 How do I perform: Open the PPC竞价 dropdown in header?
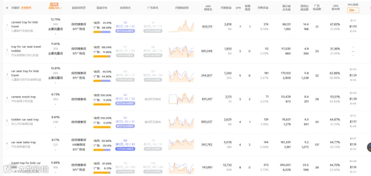pyautogui.click(x=353, y=10)
